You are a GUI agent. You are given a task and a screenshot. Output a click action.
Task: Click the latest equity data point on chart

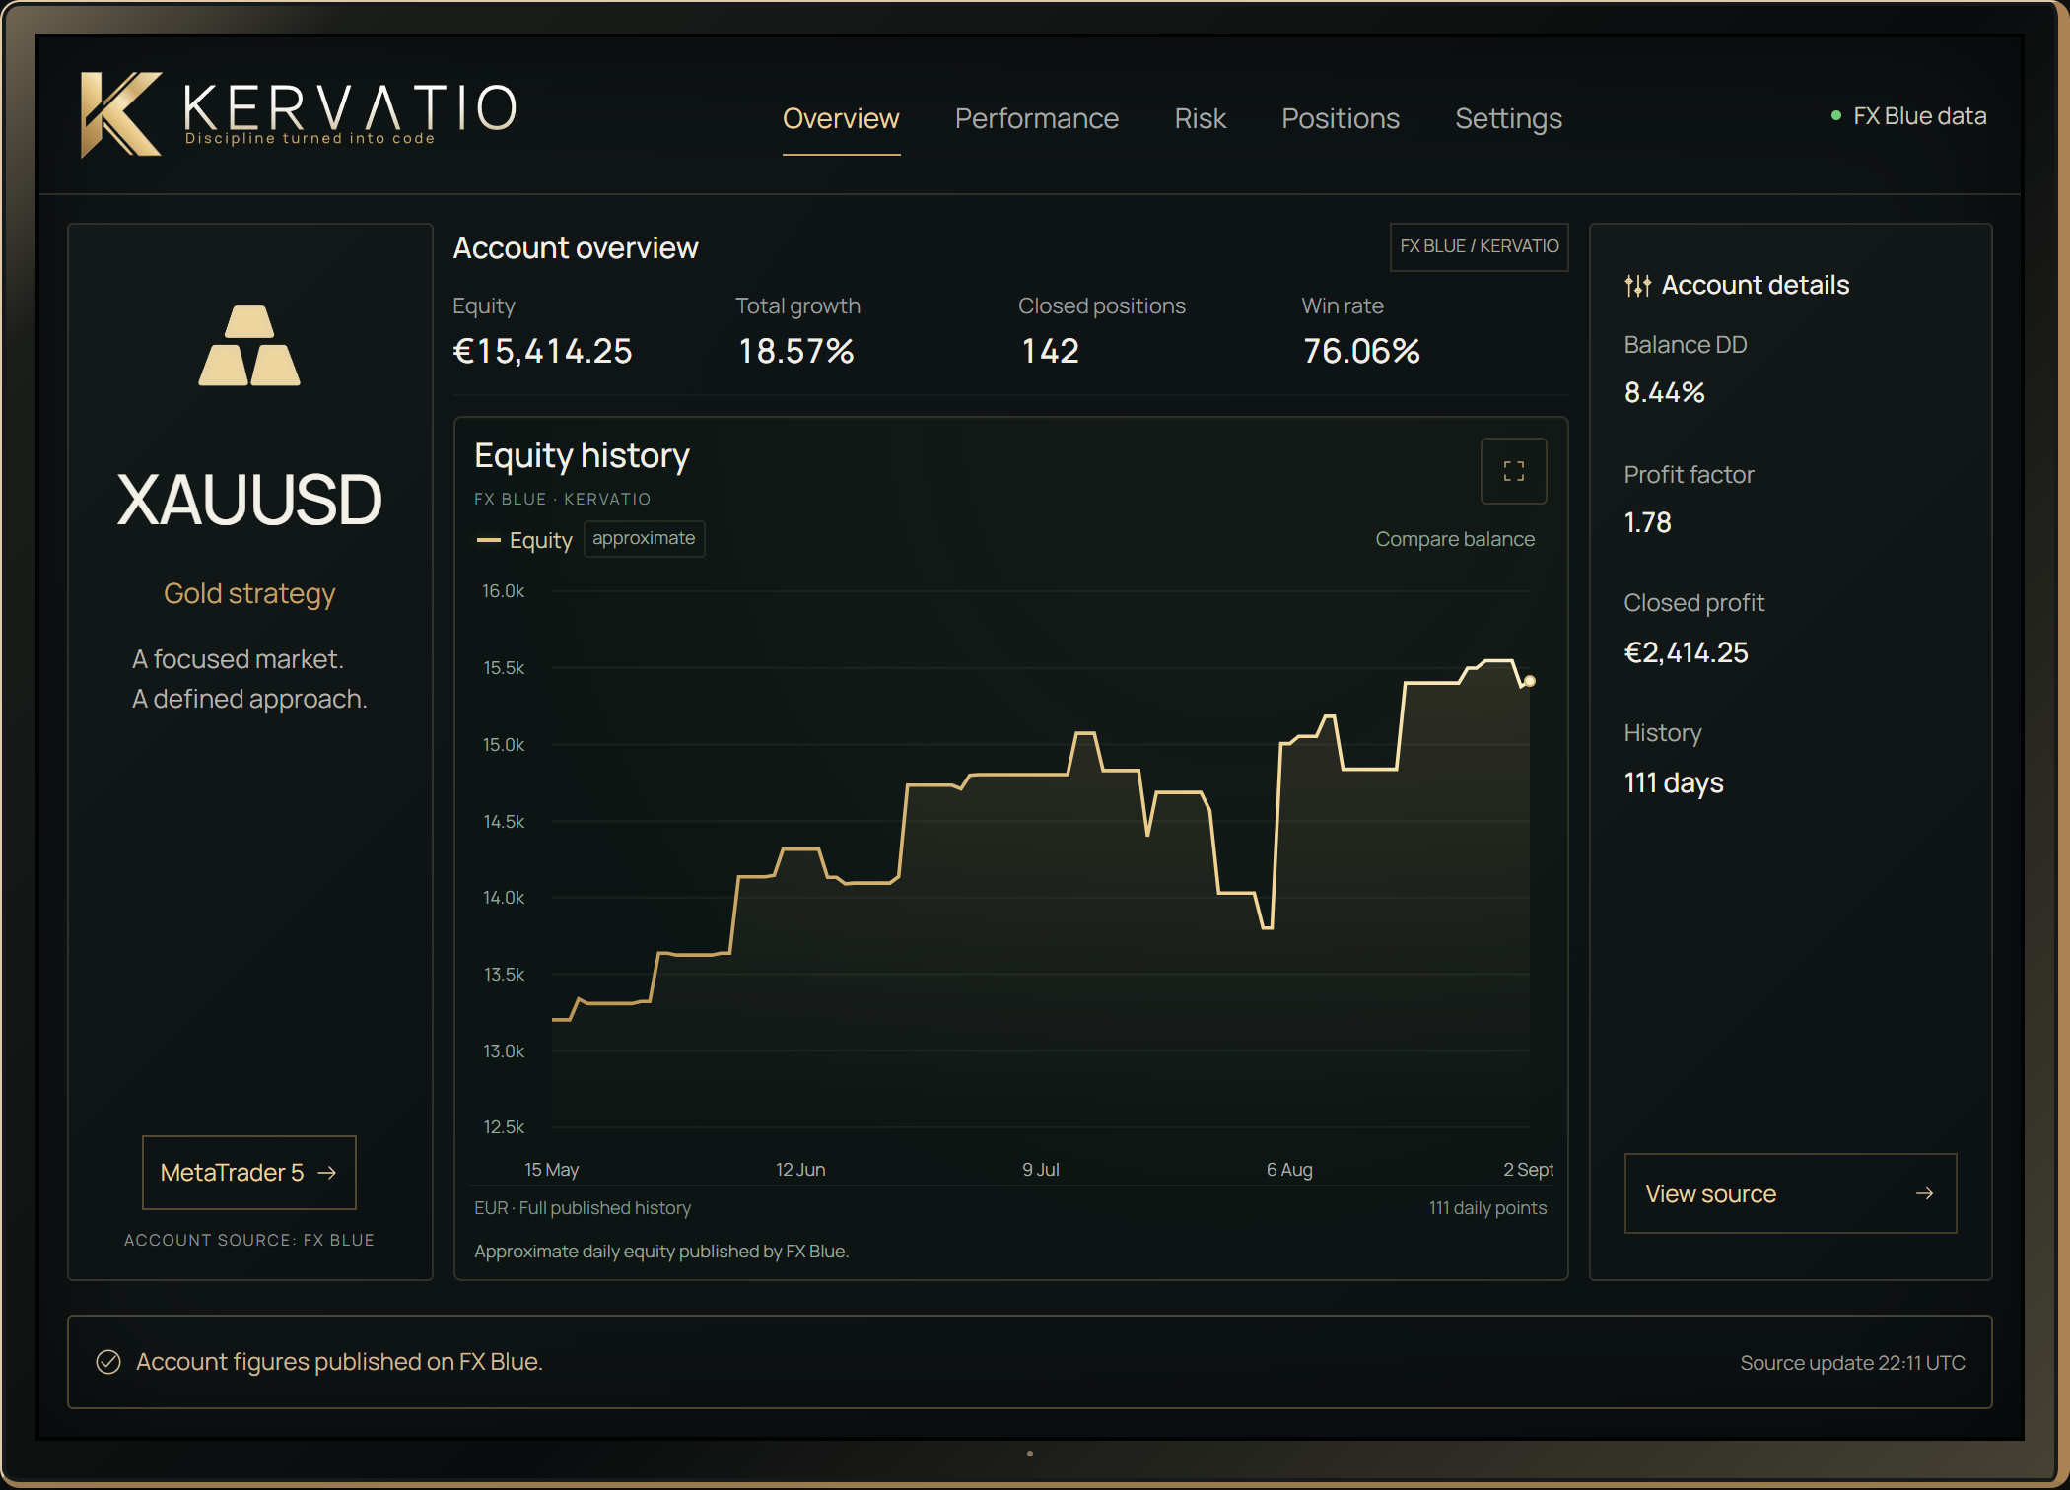tap(1529, 681)
